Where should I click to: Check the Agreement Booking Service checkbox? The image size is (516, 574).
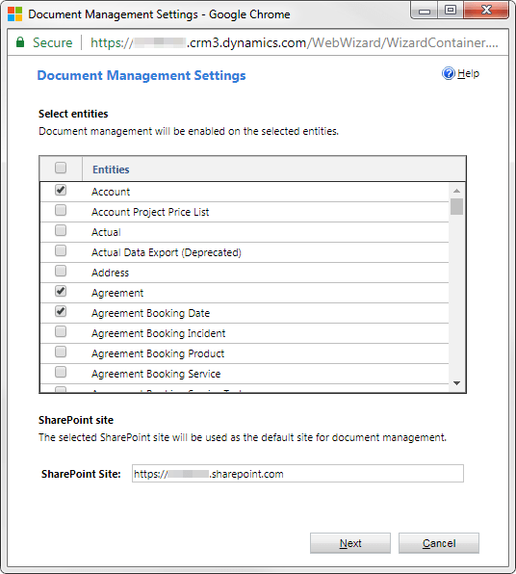coord(61,372)
